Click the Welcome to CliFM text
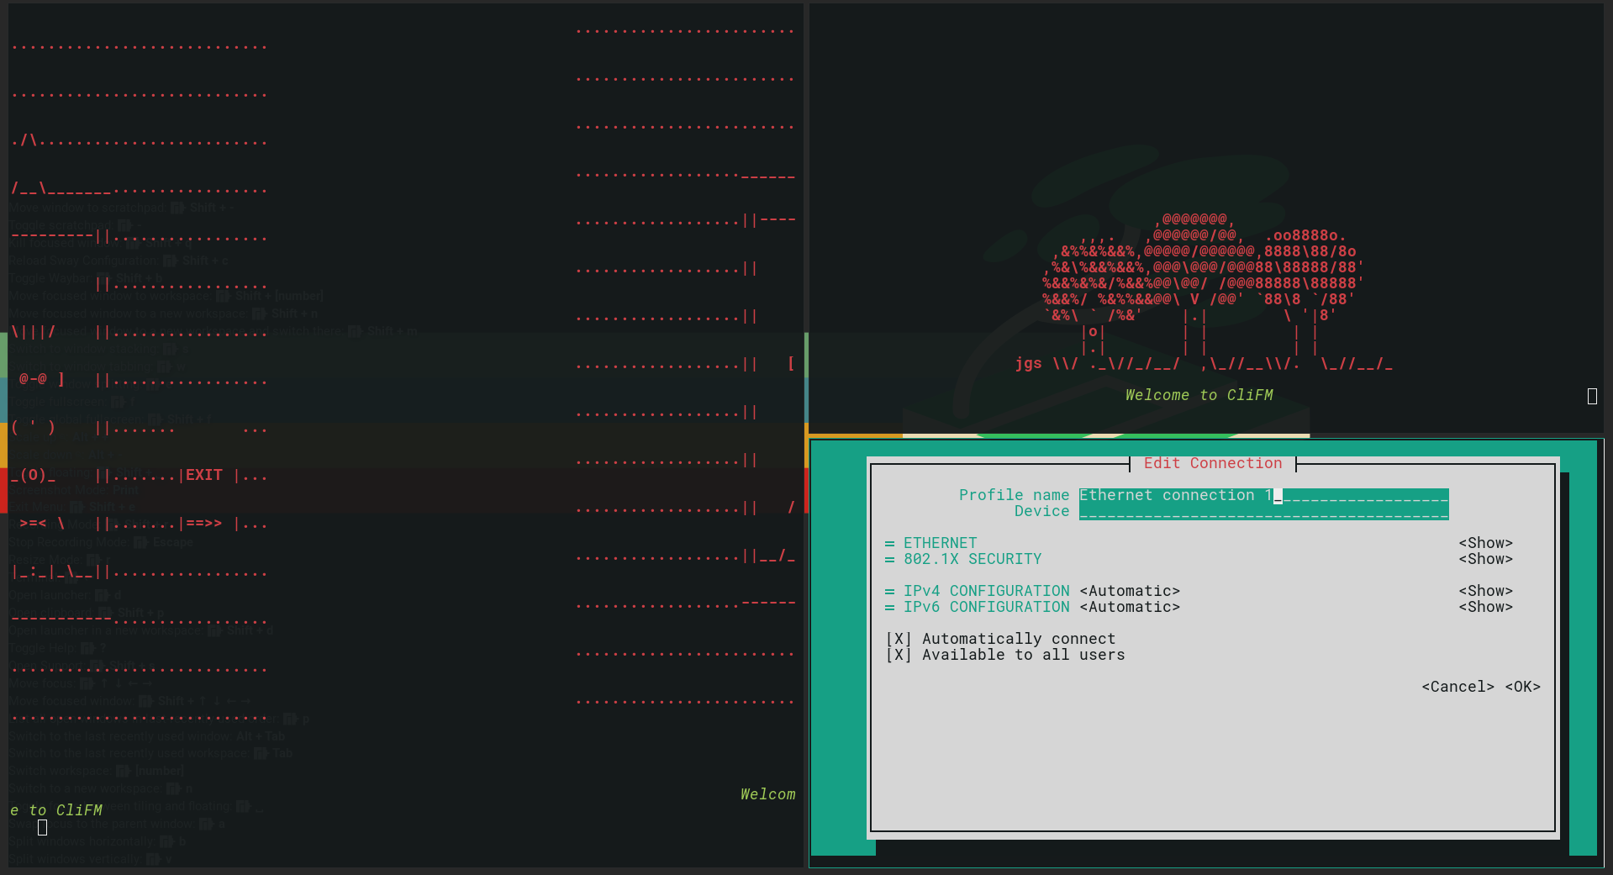Viewport: 1613px width, 875px height. (1199, 394)
